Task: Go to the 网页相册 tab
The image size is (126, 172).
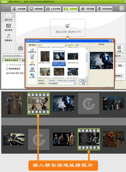Action: point(87,9)
